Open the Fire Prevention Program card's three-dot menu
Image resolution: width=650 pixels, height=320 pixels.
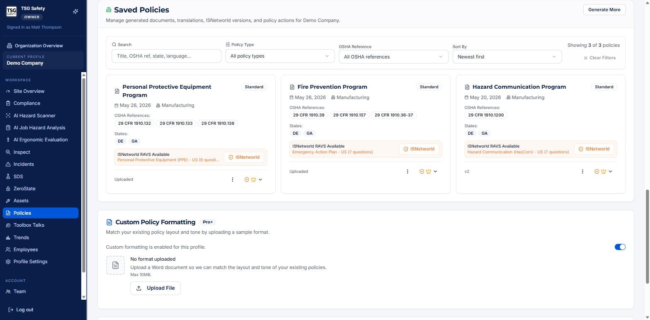tap(407, 172)
